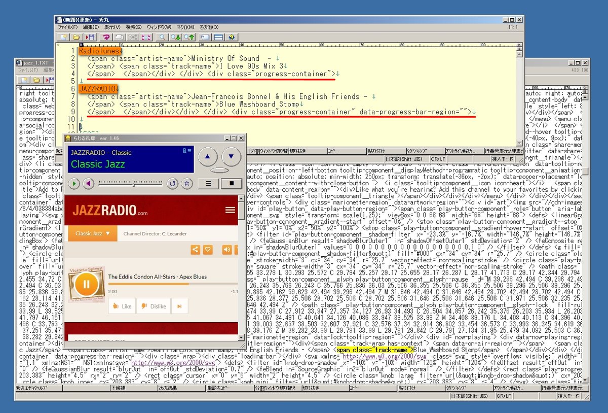The height and width of the screenshot is (413, 608).
Task: Adjust the らじるれ郎 volume slider
Action: [131, 183]
